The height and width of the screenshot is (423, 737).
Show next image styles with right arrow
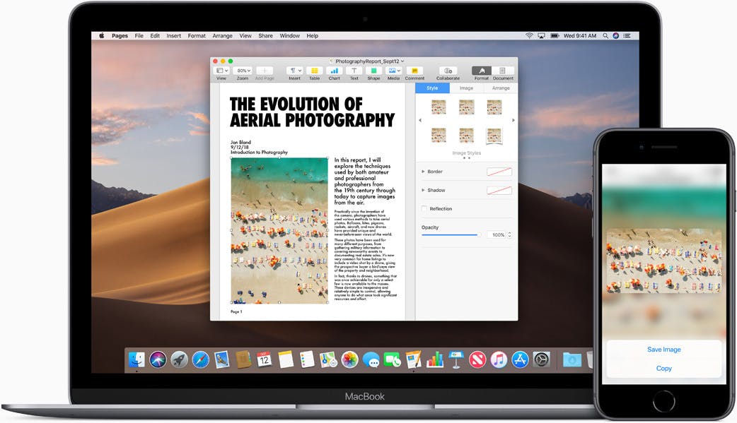(513, 121)
